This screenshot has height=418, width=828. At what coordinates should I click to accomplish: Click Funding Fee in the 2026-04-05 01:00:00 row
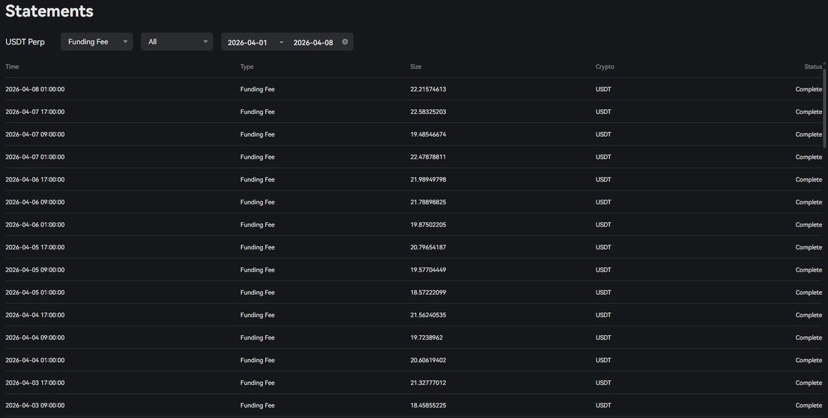pos(258,293)
